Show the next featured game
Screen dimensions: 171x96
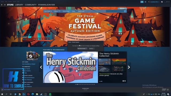(129, 67)
